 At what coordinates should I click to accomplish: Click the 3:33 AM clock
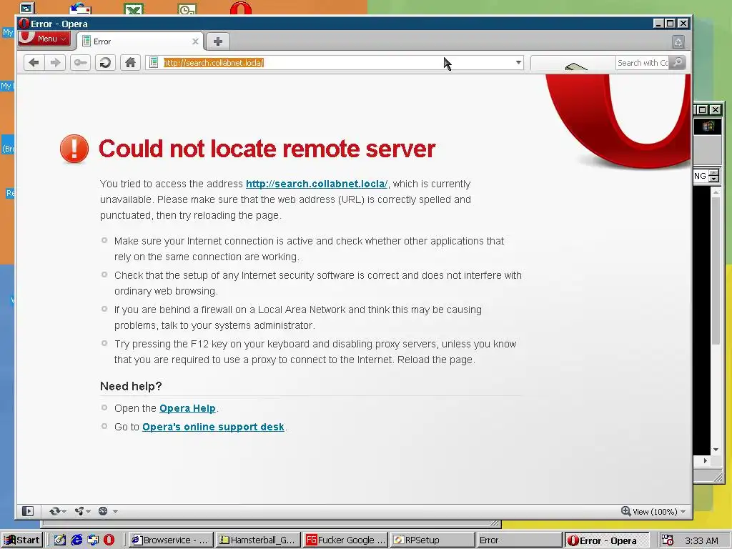coord(701,540)
